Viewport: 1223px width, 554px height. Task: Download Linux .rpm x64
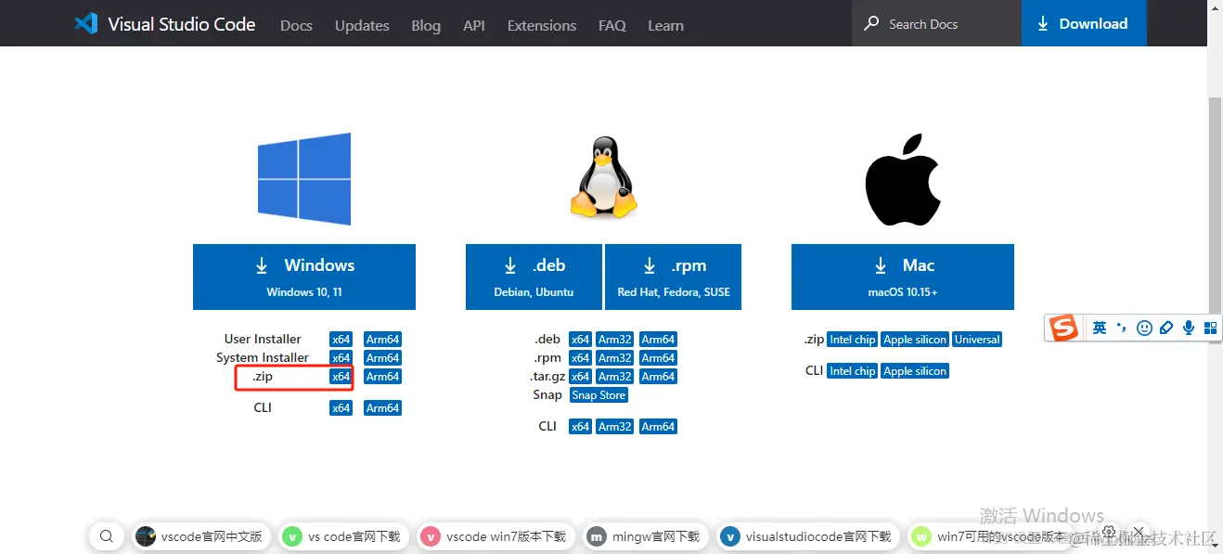[581, 358]
